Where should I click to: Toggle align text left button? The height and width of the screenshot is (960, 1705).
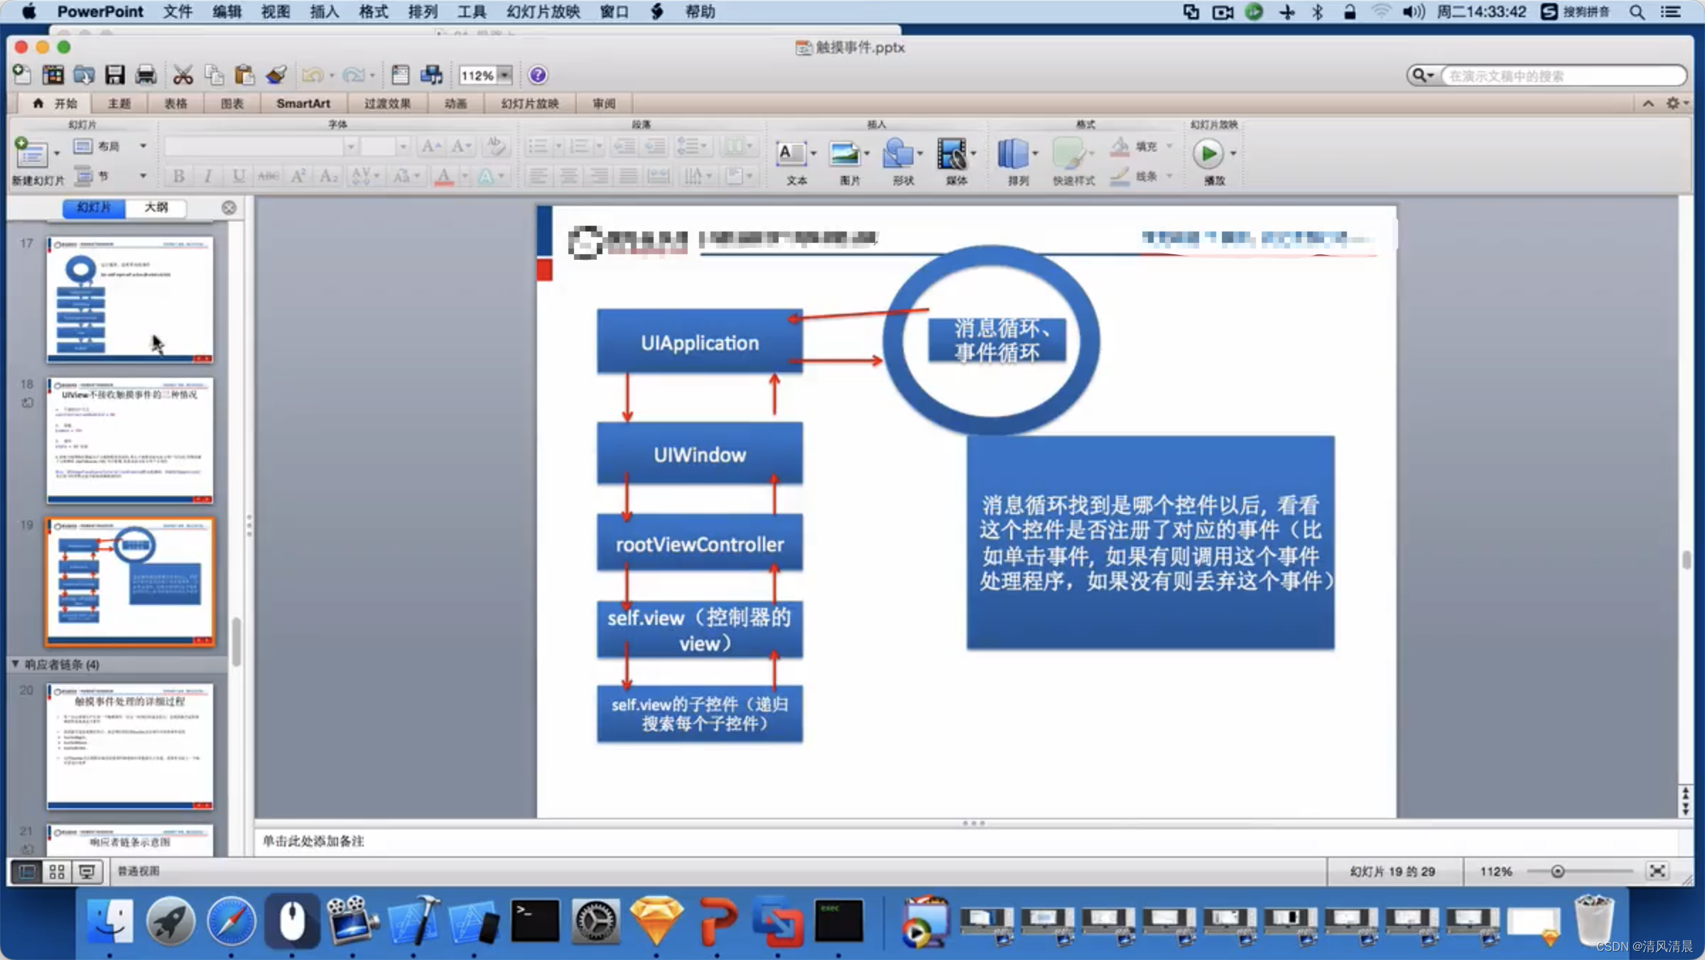tap(538, 175)
